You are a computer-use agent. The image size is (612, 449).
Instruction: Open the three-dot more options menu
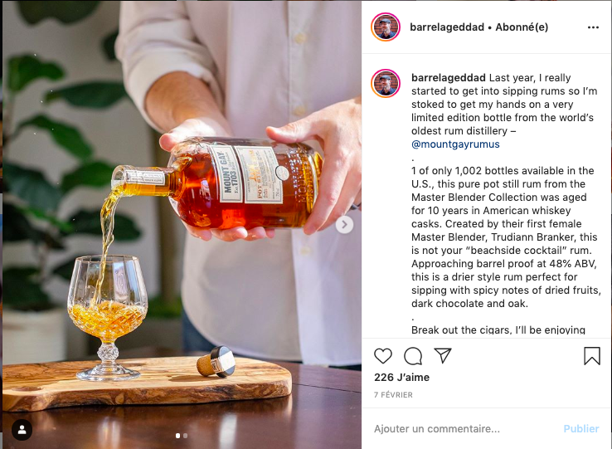point(593,27)
